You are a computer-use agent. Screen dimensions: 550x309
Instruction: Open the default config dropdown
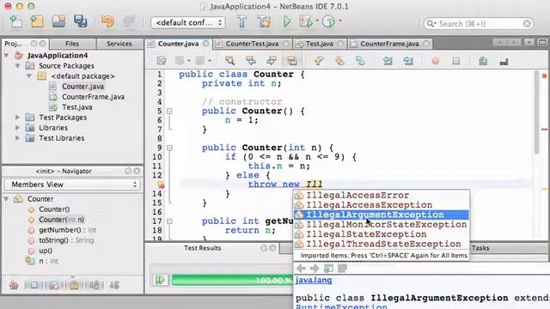point(188,22)
